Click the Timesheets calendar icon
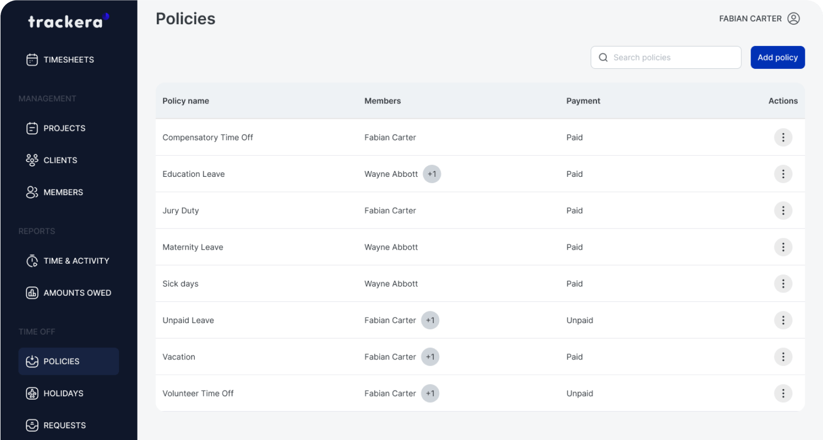Screen dimensions: 823x440 [32, 60]
